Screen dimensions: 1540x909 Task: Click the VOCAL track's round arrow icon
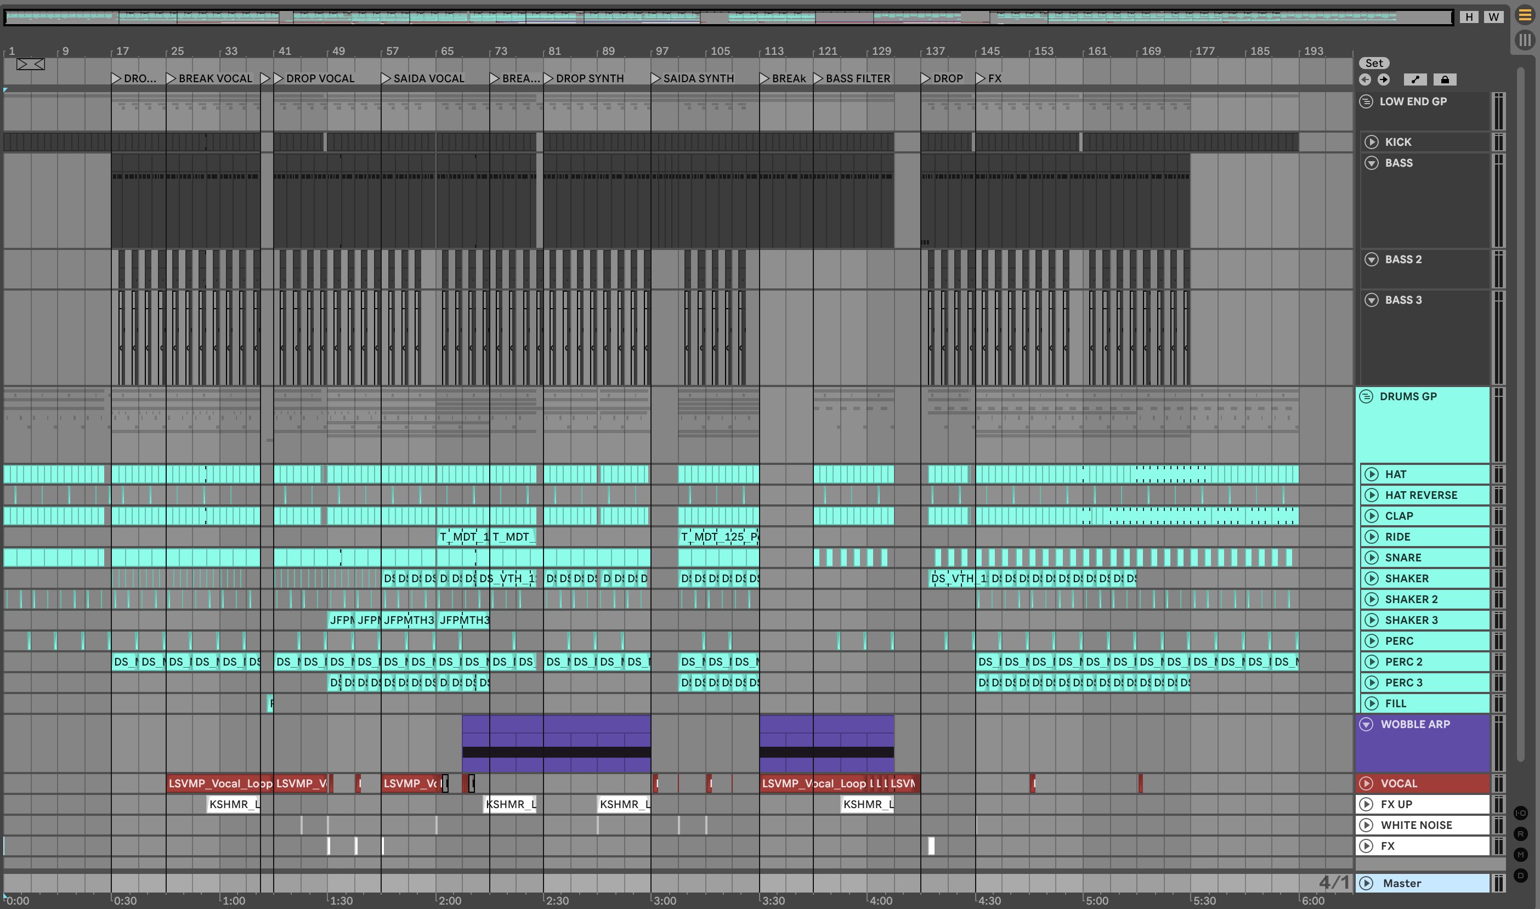[1366, 783]
